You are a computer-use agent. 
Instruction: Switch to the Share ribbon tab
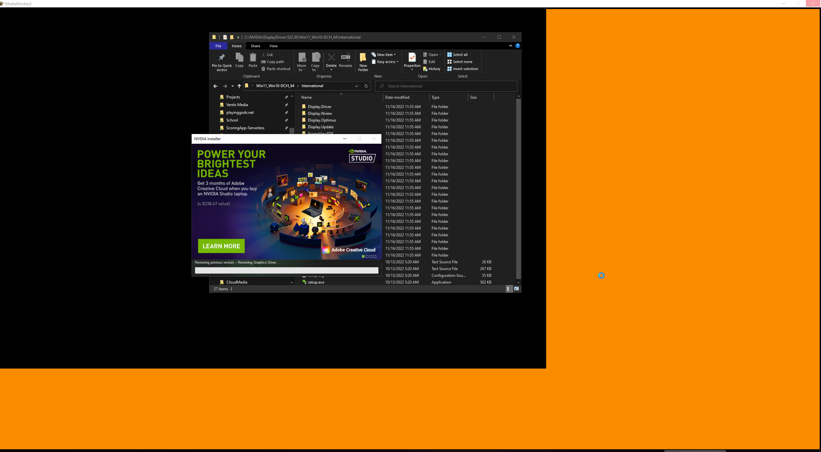[255, 46]
